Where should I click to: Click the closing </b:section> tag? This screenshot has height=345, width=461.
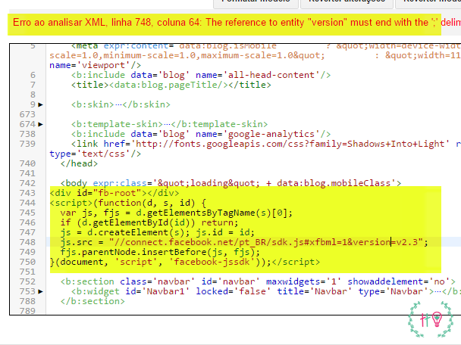click(x=93, y=301)
